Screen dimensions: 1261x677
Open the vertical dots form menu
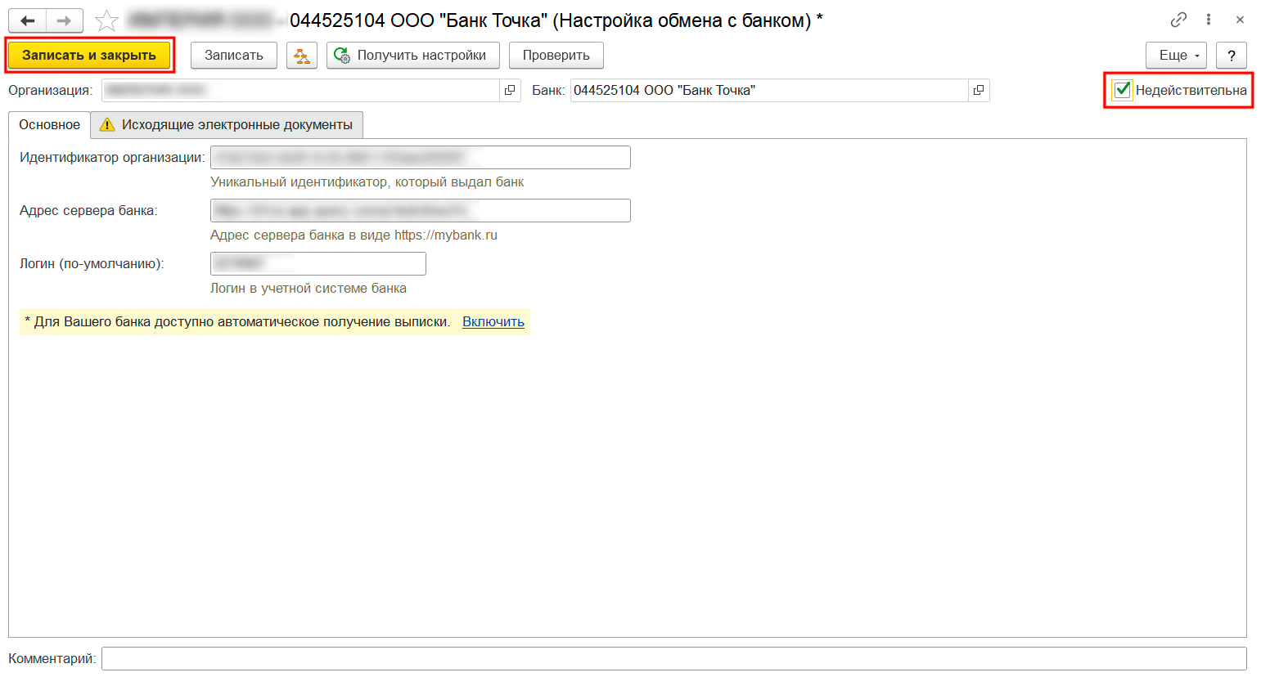point(1209,20)
